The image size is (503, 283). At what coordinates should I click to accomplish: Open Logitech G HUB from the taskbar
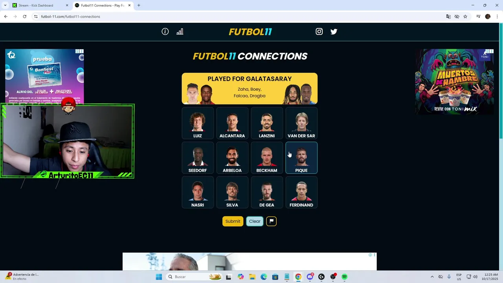pos(321,277)
